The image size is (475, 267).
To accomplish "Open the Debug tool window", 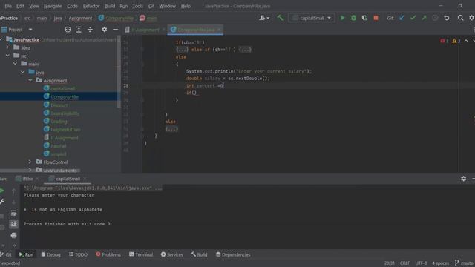I will click(x=50, y=254).
